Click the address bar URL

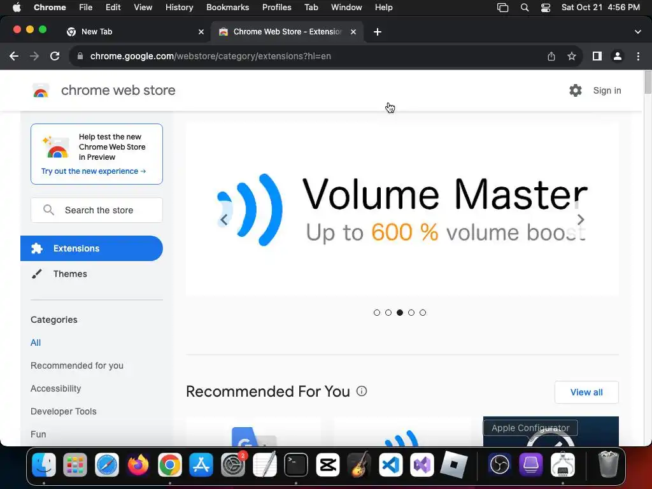[210, 56]
